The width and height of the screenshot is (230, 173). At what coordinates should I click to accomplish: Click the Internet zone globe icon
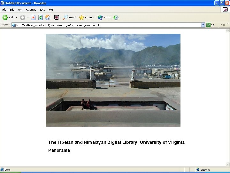point(198,170)
